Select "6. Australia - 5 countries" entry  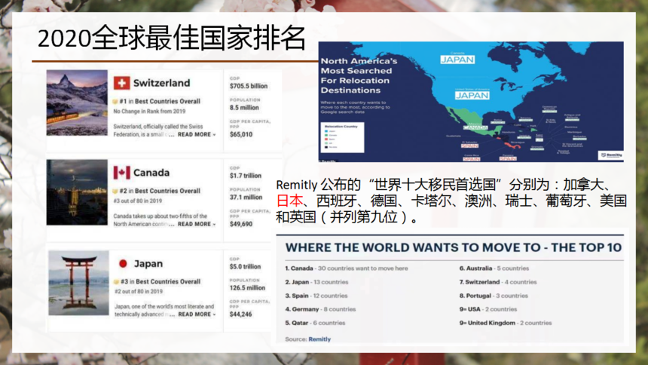coord(494,268)
